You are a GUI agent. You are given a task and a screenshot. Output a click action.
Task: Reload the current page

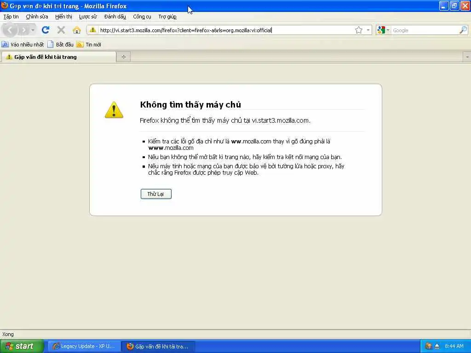coord(46,30)
